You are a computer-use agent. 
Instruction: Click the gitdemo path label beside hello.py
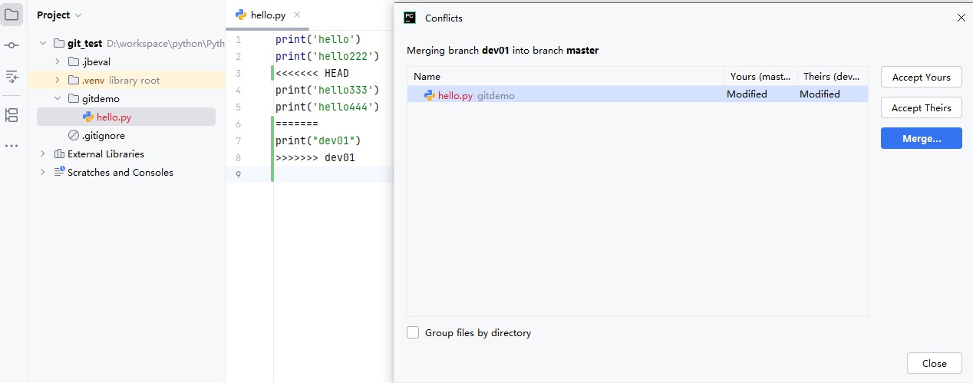[x=496, y=95]
